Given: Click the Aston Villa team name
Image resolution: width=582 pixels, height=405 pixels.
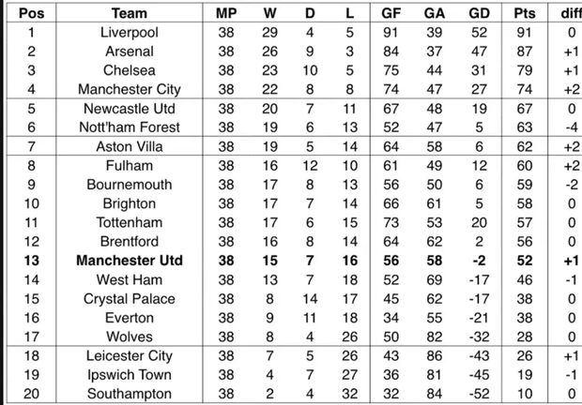Looking at the screenshot, I should pyautogui.click(x=129, y=148).
